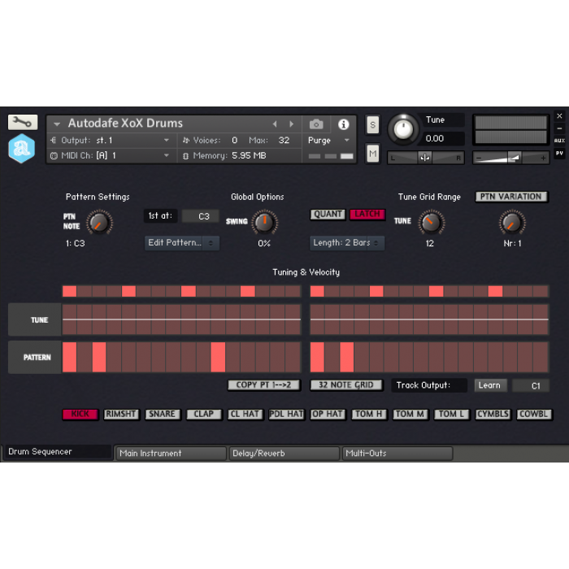Disable first active step in PATTERN row
This screenshot has height=569, width=569.
click(x=69, y=357)
